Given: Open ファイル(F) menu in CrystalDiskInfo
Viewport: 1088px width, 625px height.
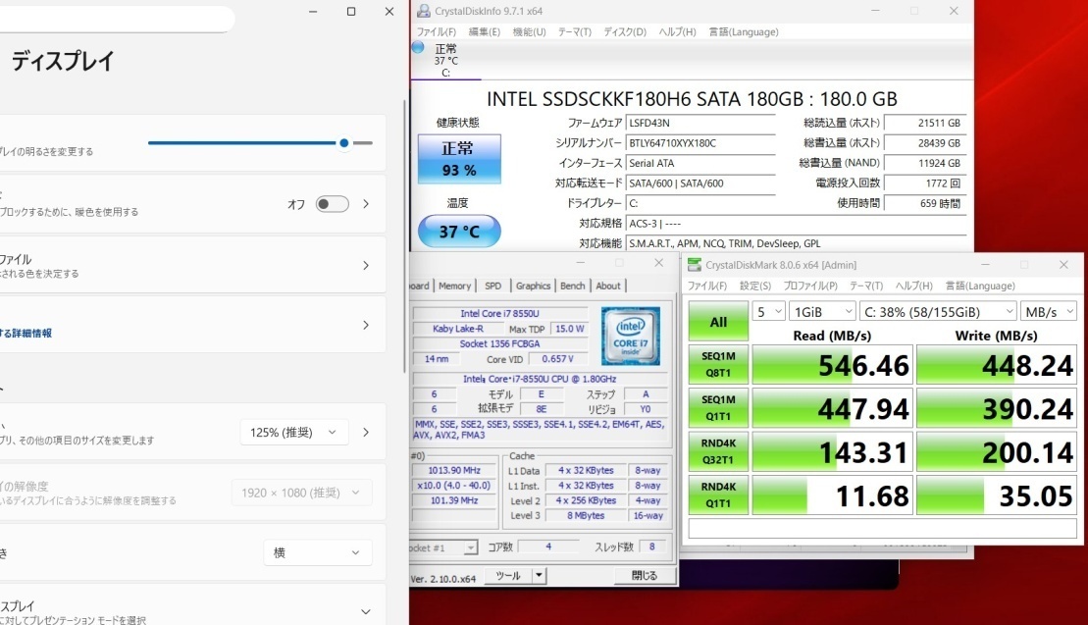Looking at the screenshot, I should (436, 32).
